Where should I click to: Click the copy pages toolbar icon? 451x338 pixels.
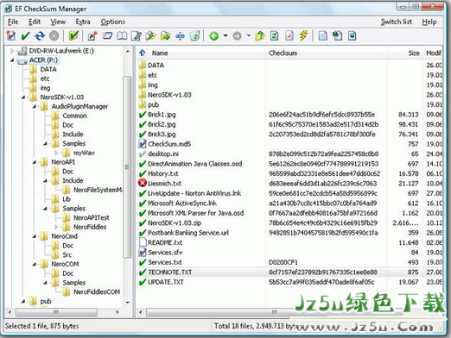pos(337,36)
